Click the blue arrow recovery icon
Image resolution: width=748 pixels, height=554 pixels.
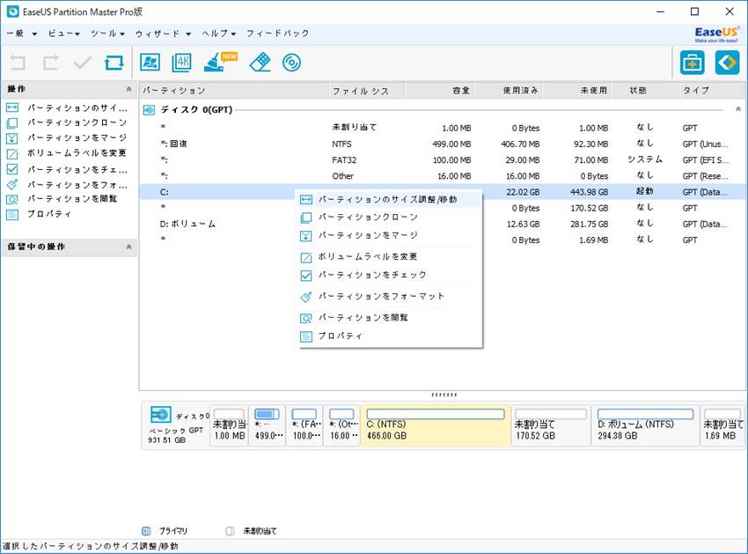click(727, 63)
